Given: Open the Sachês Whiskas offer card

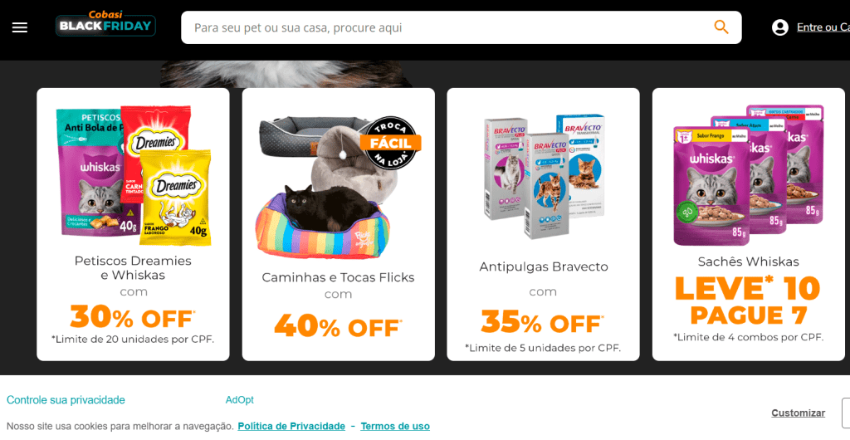Looking at the screenshot, I should coord(748,224).
